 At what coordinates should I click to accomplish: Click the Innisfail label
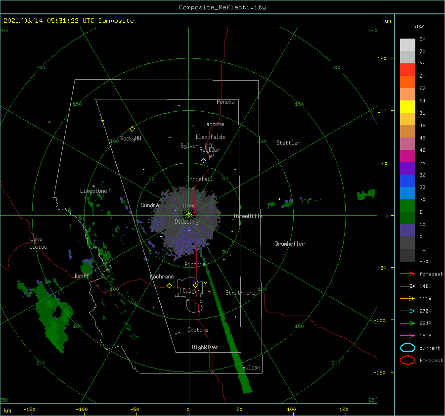pyautogui.click(x=200, y=179)
